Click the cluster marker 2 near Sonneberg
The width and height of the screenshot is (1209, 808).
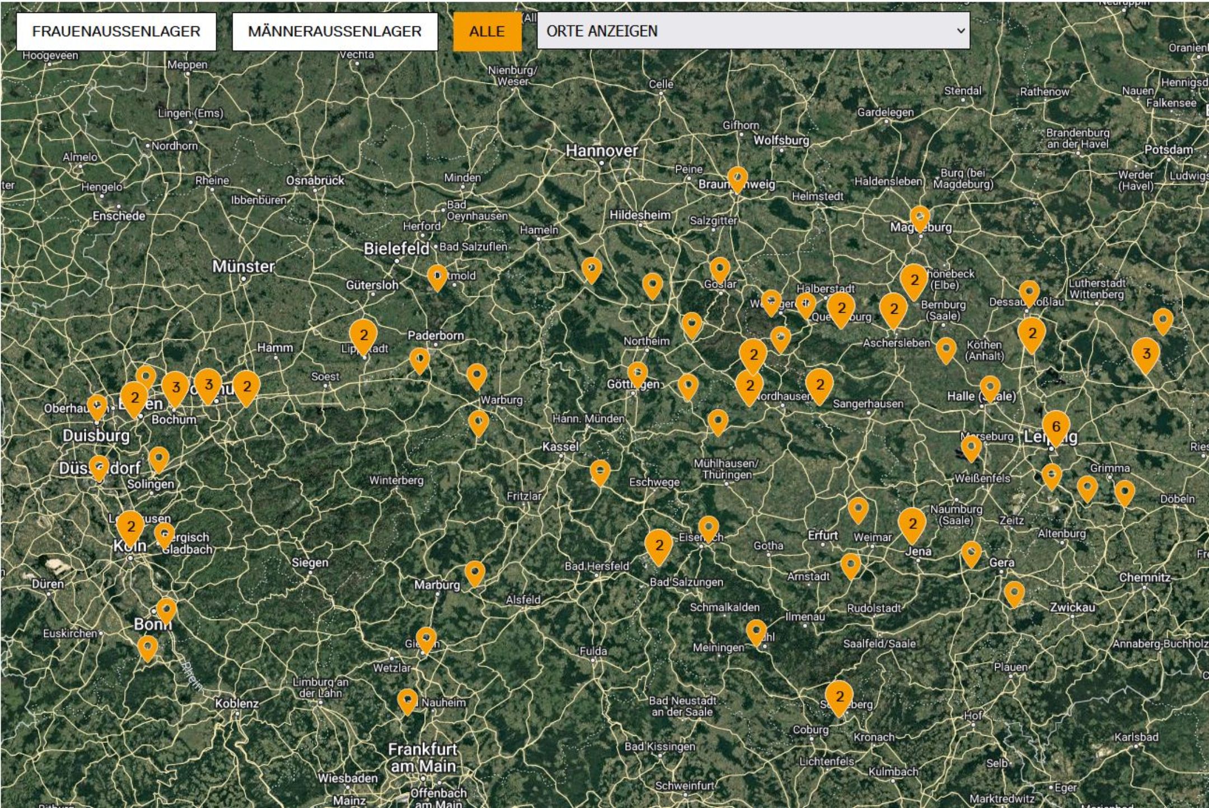coord(838,697)
